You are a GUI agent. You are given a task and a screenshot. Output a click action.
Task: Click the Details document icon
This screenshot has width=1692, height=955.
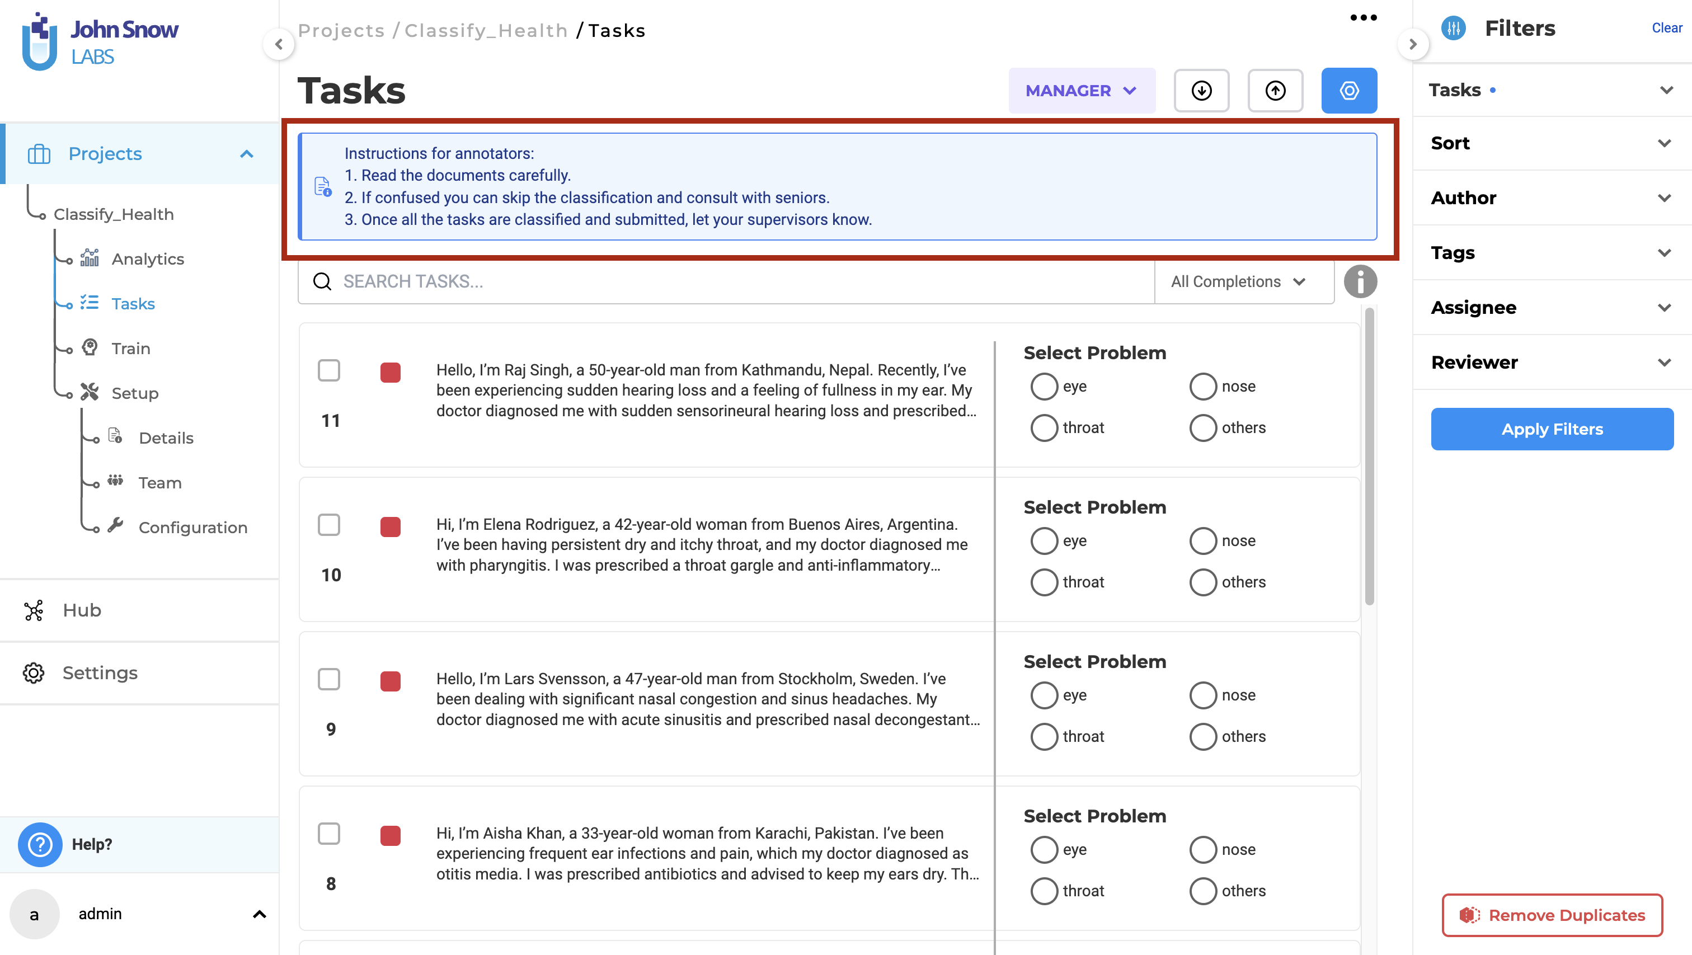point(116,436)
